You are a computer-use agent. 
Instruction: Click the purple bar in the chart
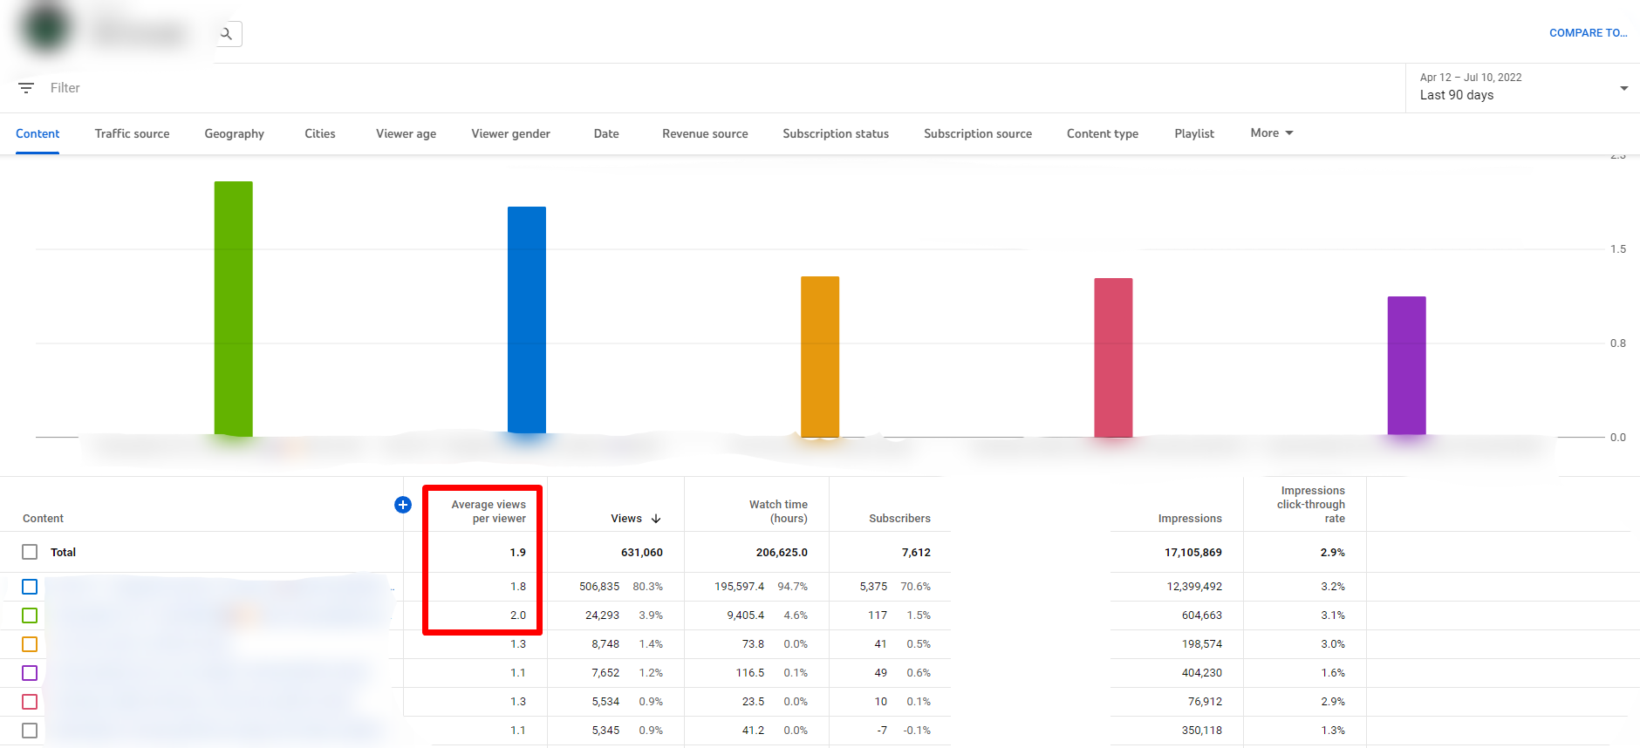[1407, 366]
